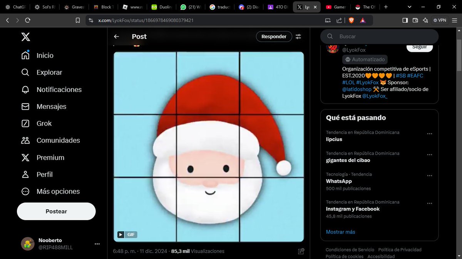The image size is (462, 259).
Task: Click the Responder button
Action: tap(274, 37)
